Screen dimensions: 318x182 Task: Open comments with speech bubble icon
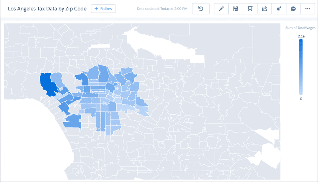click(x=293, y=9)
